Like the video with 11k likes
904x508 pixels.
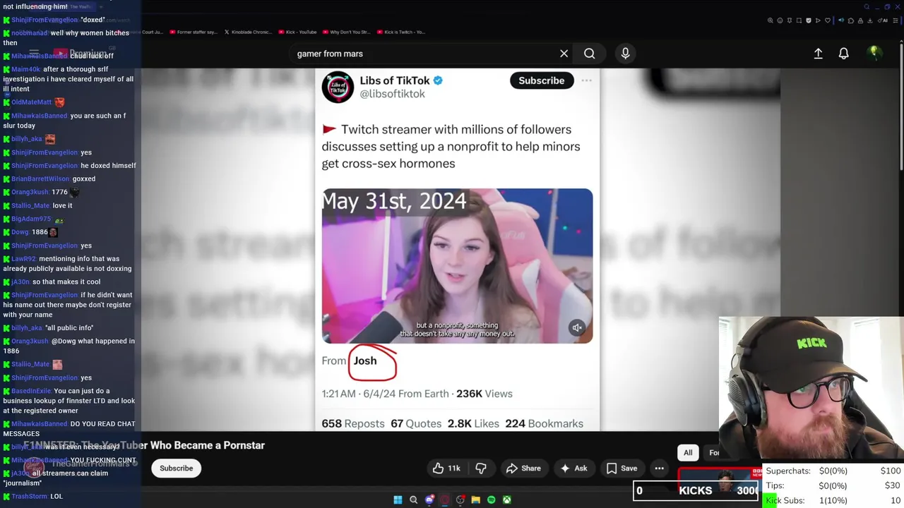pos(446,468)
